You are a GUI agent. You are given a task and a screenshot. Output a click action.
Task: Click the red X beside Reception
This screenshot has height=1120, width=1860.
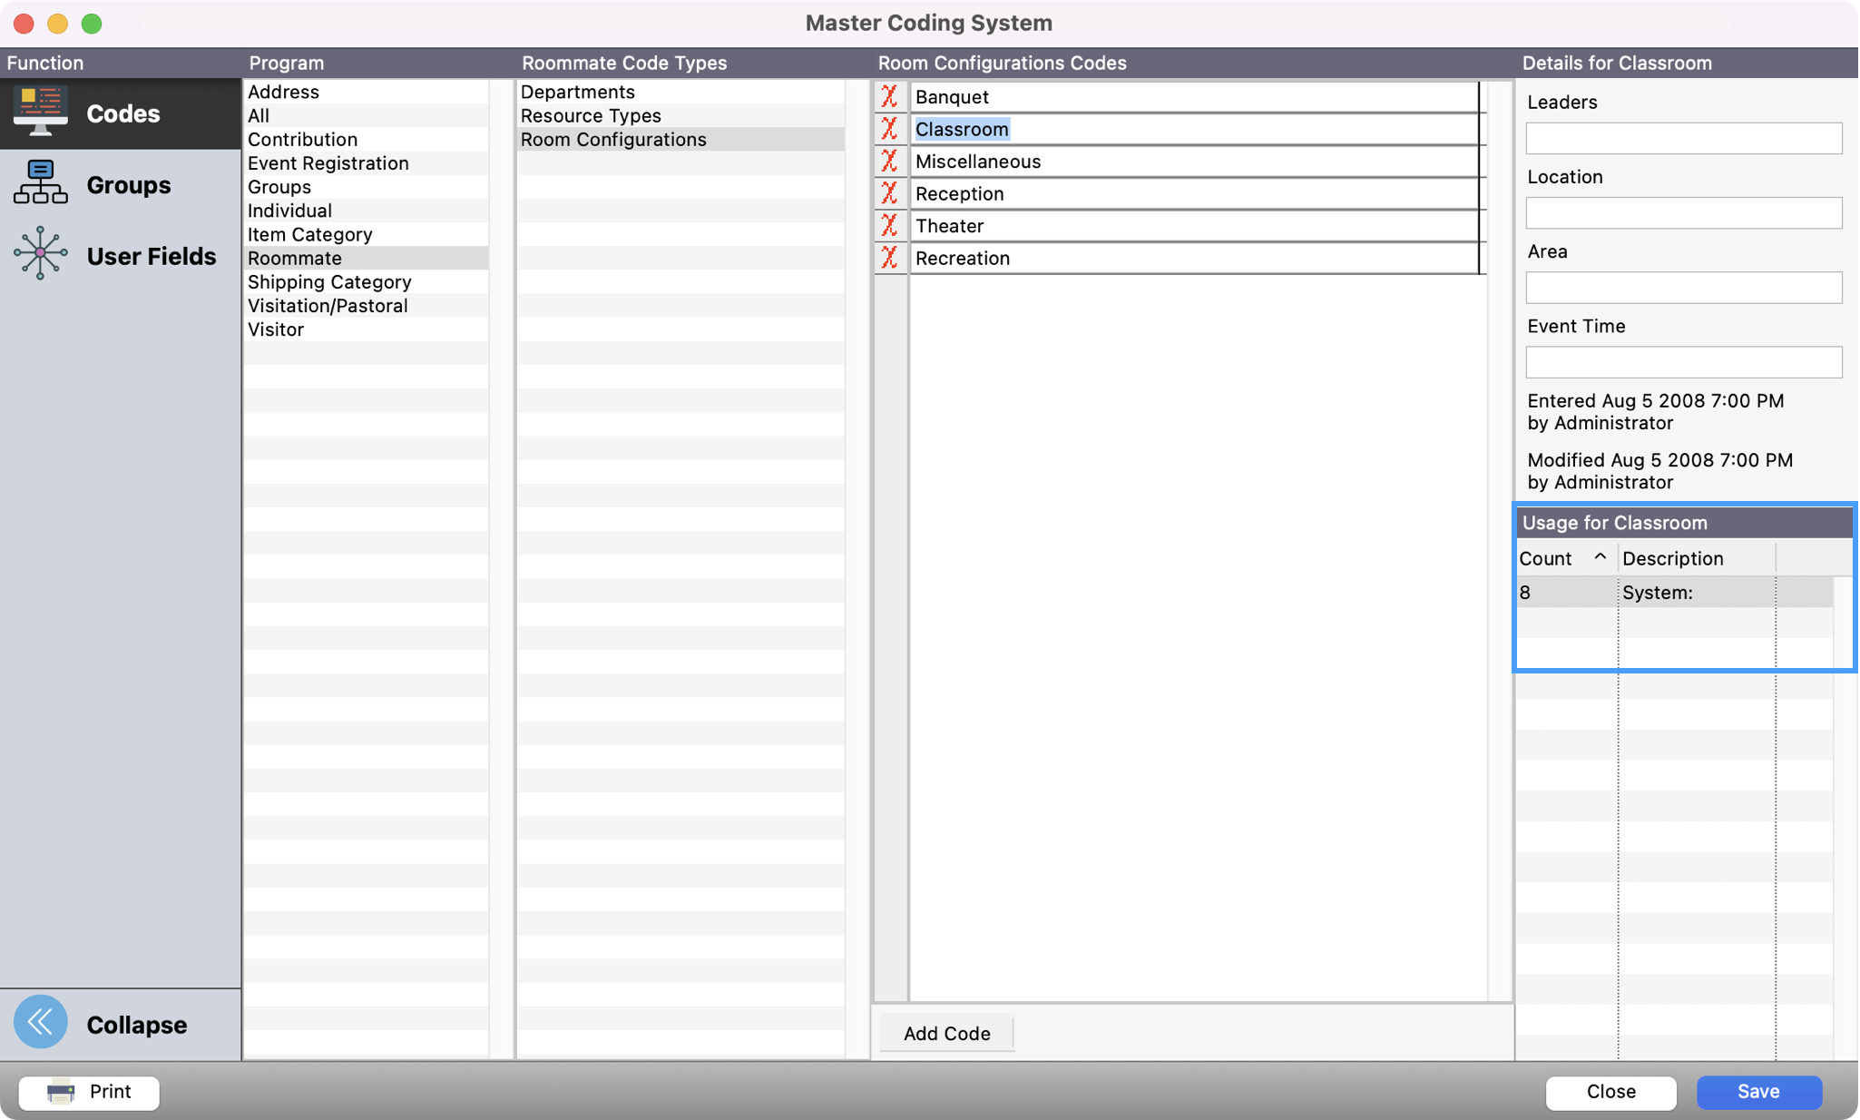[x=889, y=193]
